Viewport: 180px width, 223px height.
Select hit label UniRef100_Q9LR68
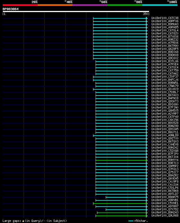click(x=165, y=215)
